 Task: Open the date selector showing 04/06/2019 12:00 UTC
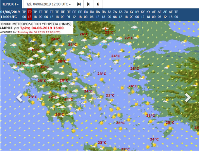click(48, 4)
